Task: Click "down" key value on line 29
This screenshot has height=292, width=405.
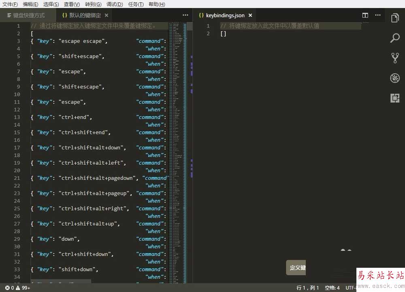Action: [69, 239]
